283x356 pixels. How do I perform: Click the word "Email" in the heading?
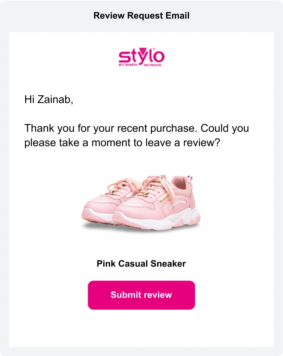pos(177,16)
